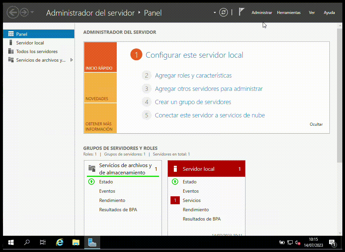The height and width of the screenshot is (252, 345).
Task: Click green status icon in file services tile
Action: coord(91,182)
